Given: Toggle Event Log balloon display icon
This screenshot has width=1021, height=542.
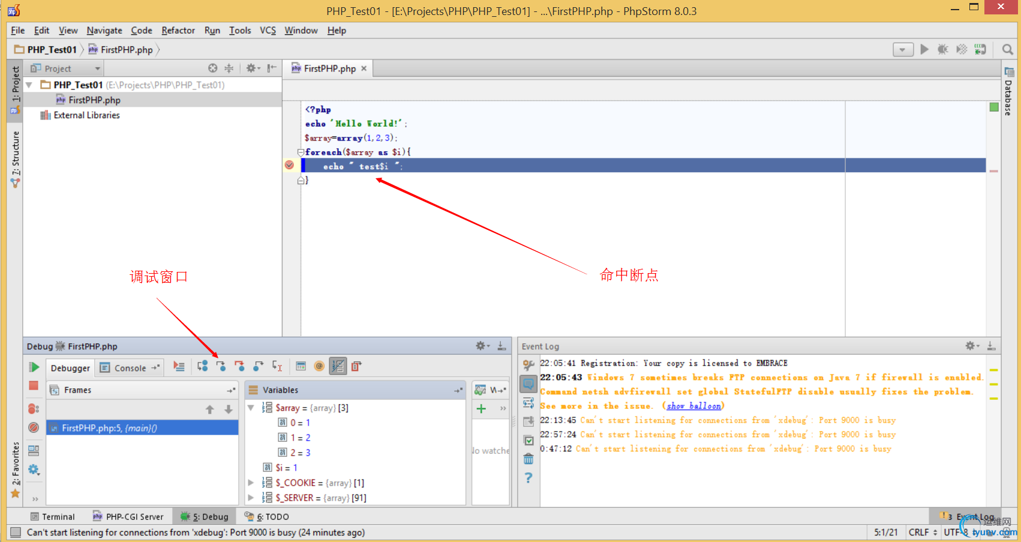Looking at the screenshot, I should (x=528, y=384).
